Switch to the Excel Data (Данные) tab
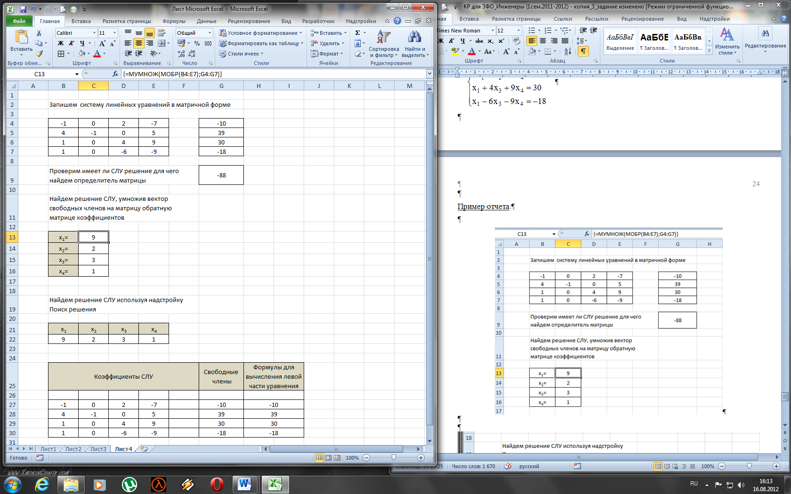 click(x=207, y=21)
